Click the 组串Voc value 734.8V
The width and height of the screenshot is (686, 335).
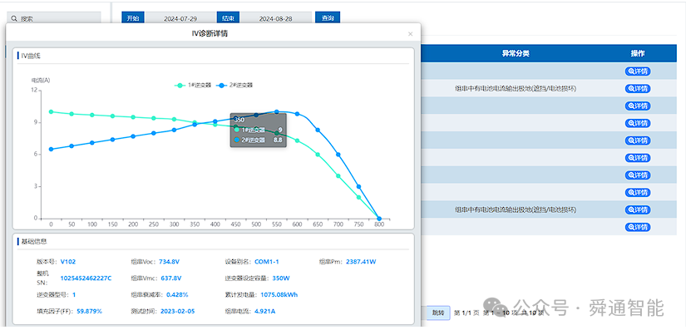(x=170, y=262)
